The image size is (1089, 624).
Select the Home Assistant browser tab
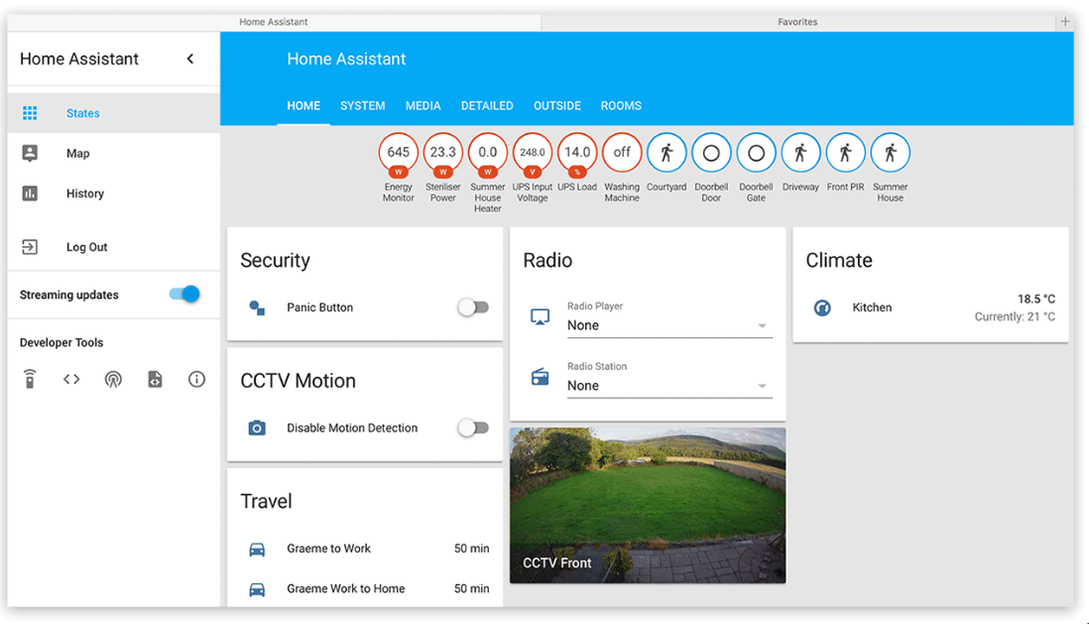(x=274, y=22)
